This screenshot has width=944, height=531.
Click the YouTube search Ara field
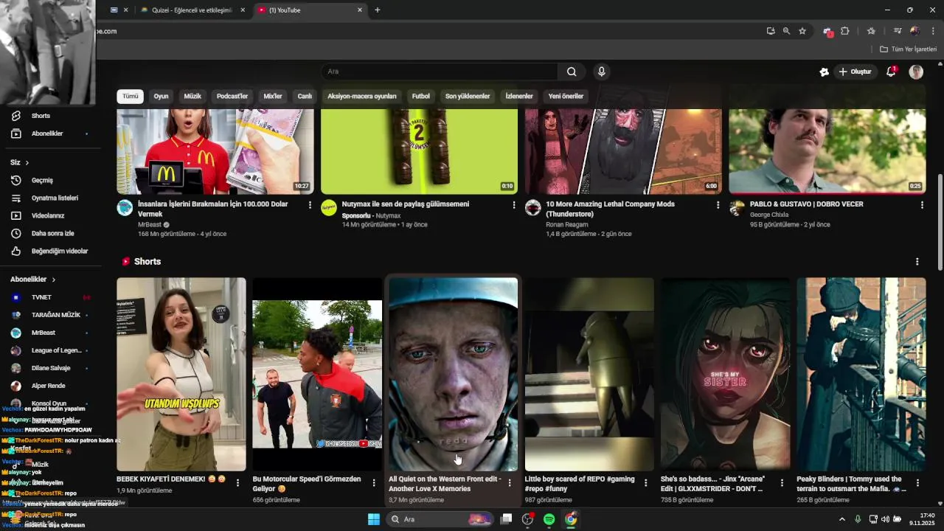point(440,72)
